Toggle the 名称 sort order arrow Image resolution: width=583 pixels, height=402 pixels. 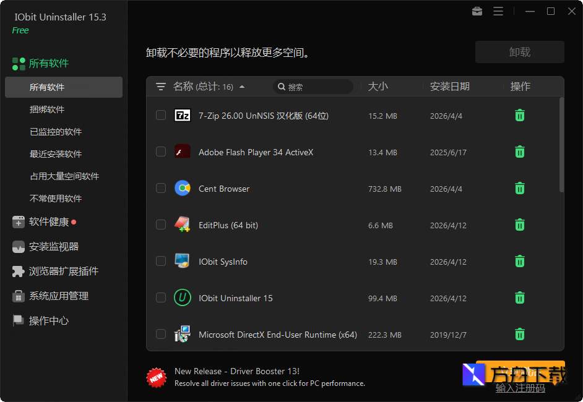click(x=241, y=87)
